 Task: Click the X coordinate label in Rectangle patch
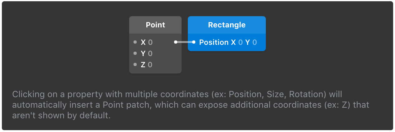point(233,42)
